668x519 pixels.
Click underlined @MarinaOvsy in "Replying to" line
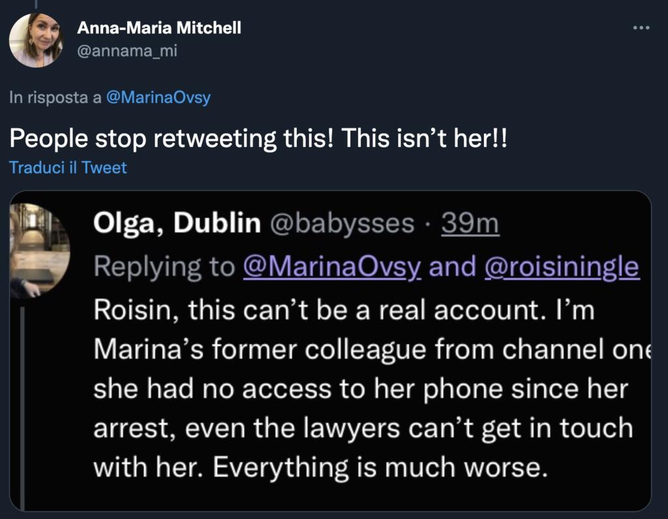[x=331, y=266]
